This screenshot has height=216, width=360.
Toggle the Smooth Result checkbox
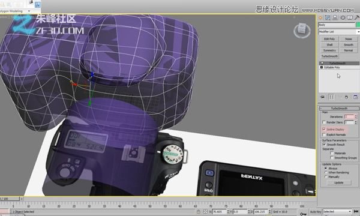[324, 145]
